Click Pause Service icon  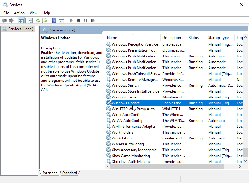tap(85, 20)
